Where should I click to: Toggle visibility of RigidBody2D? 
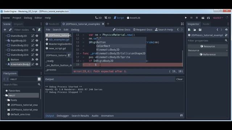[x=37, y=40]
